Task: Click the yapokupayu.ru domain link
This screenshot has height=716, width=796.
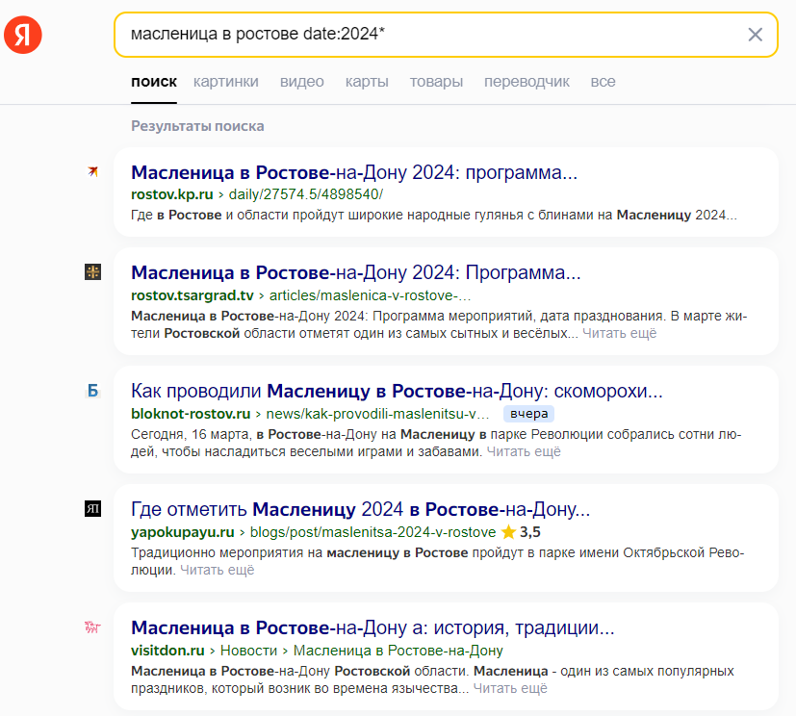Action: click(183, 532)
